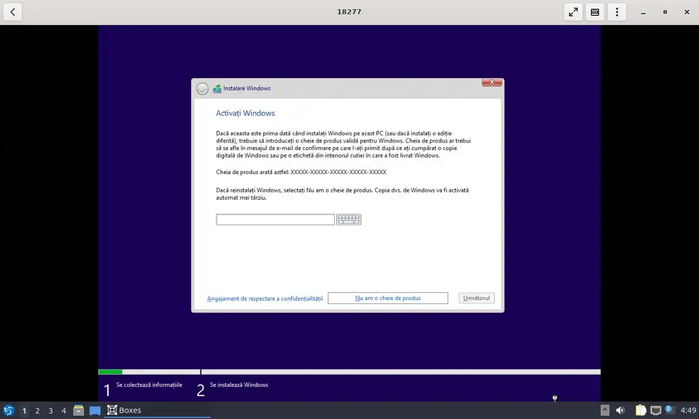Click the blue show desktop icon
Screen dimensions: 699x419
tap(95, 410)
